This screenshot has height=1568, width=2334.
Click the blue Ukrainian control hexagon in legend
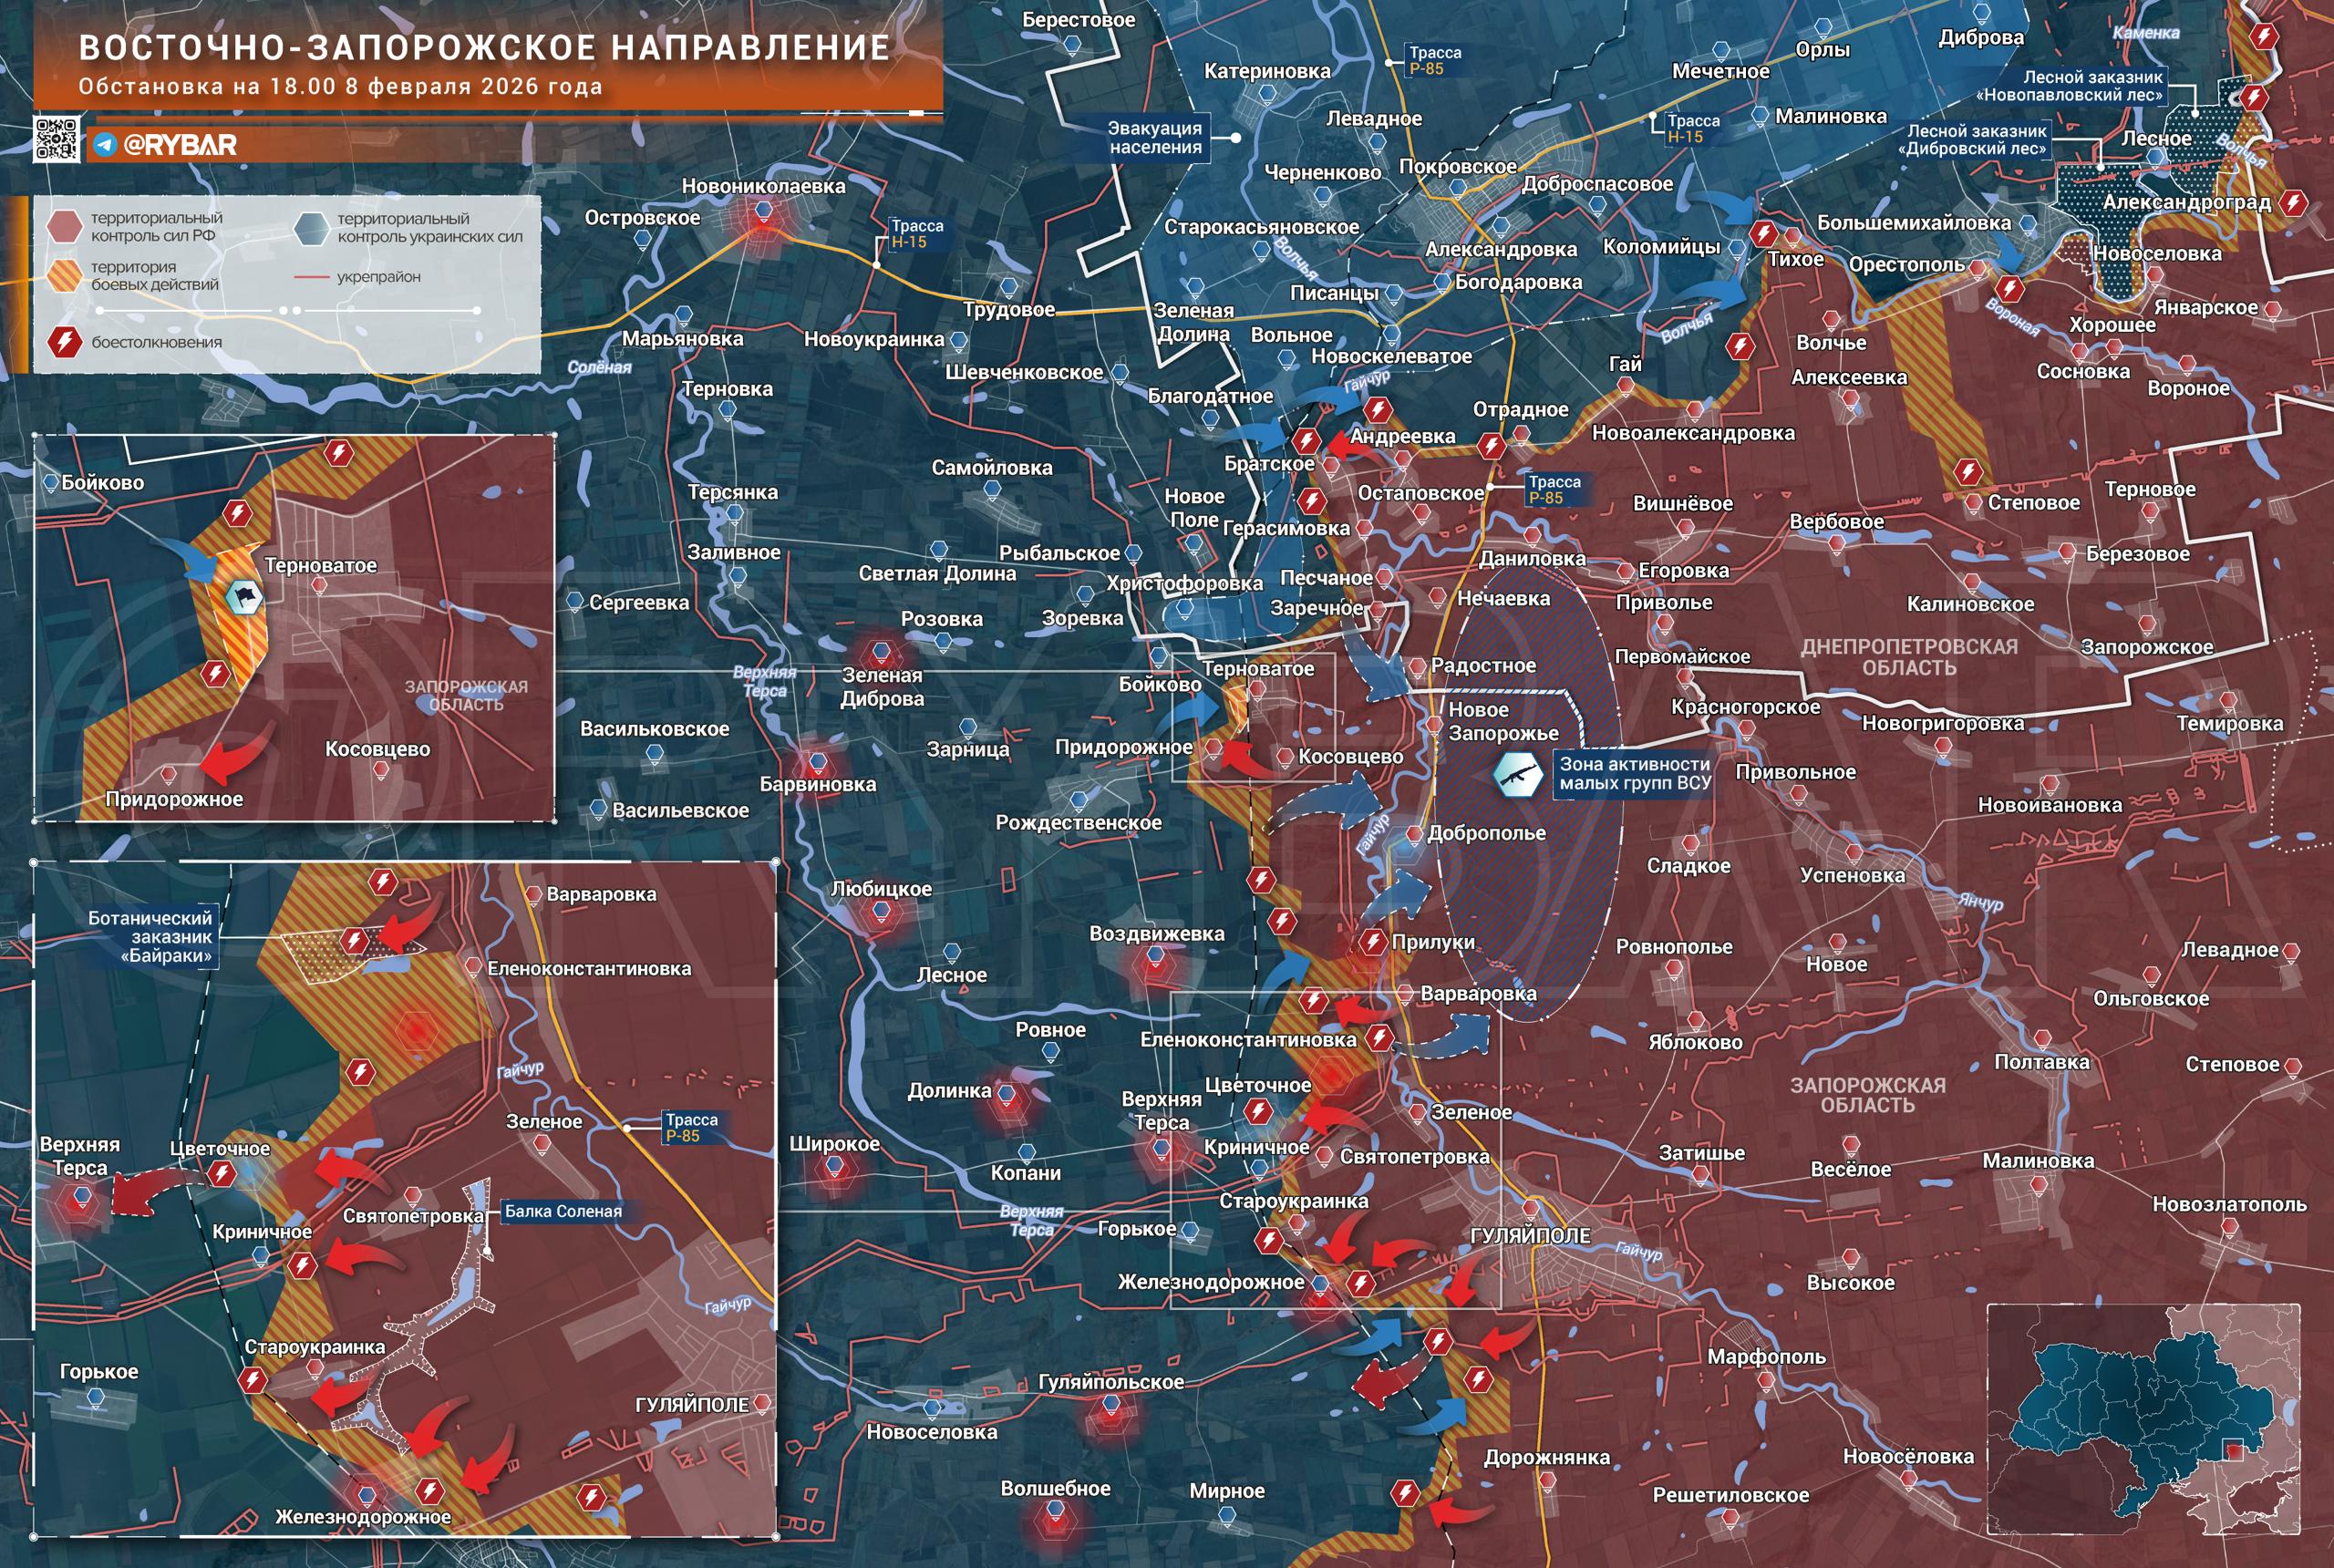(x=312, y=227)
